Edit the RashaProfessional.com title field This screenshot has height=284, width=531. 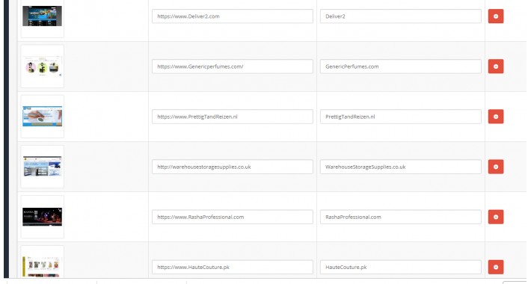pos(400,217)
